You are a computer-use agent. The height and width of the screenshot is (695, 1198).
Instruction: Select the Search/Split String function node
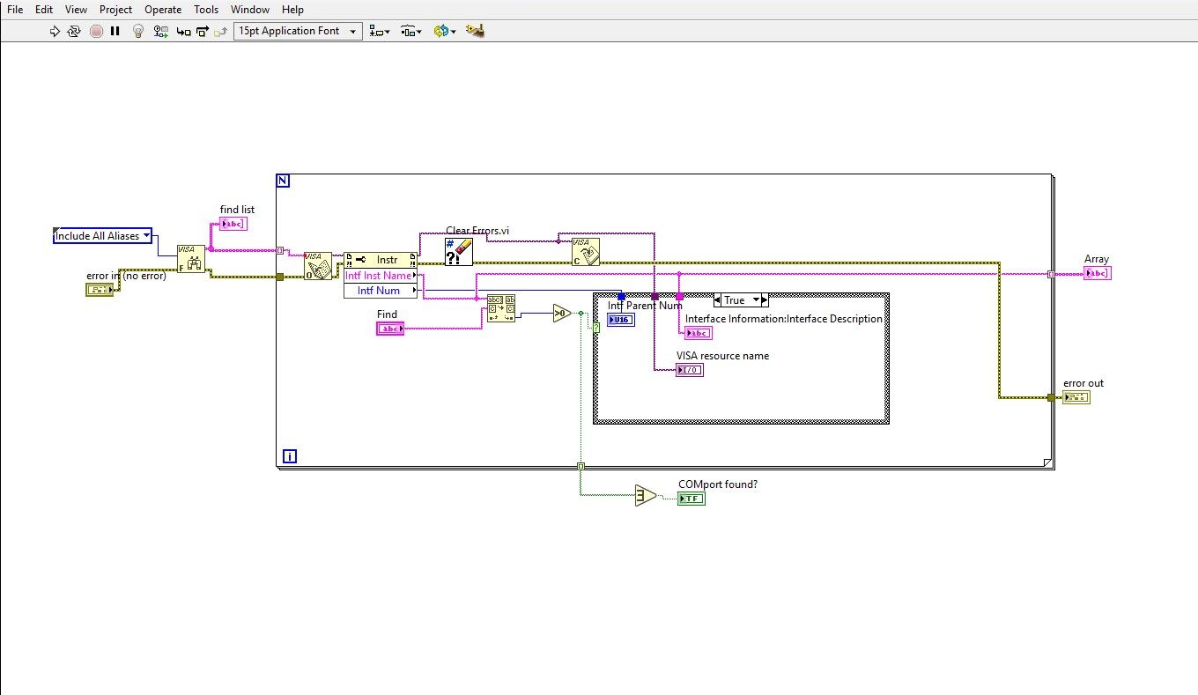pos(501,308)
